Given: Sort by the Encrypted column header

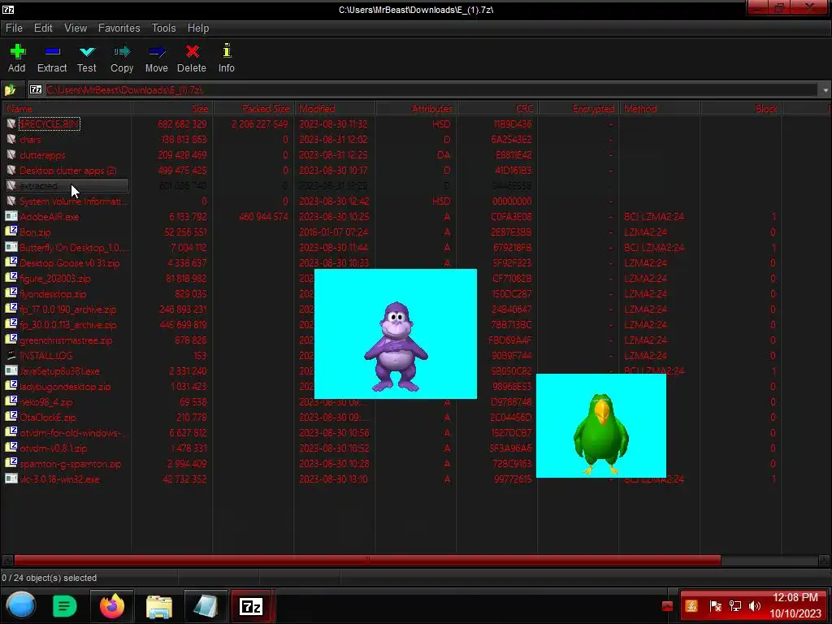Looking at the screenshot, I should 578,109.
